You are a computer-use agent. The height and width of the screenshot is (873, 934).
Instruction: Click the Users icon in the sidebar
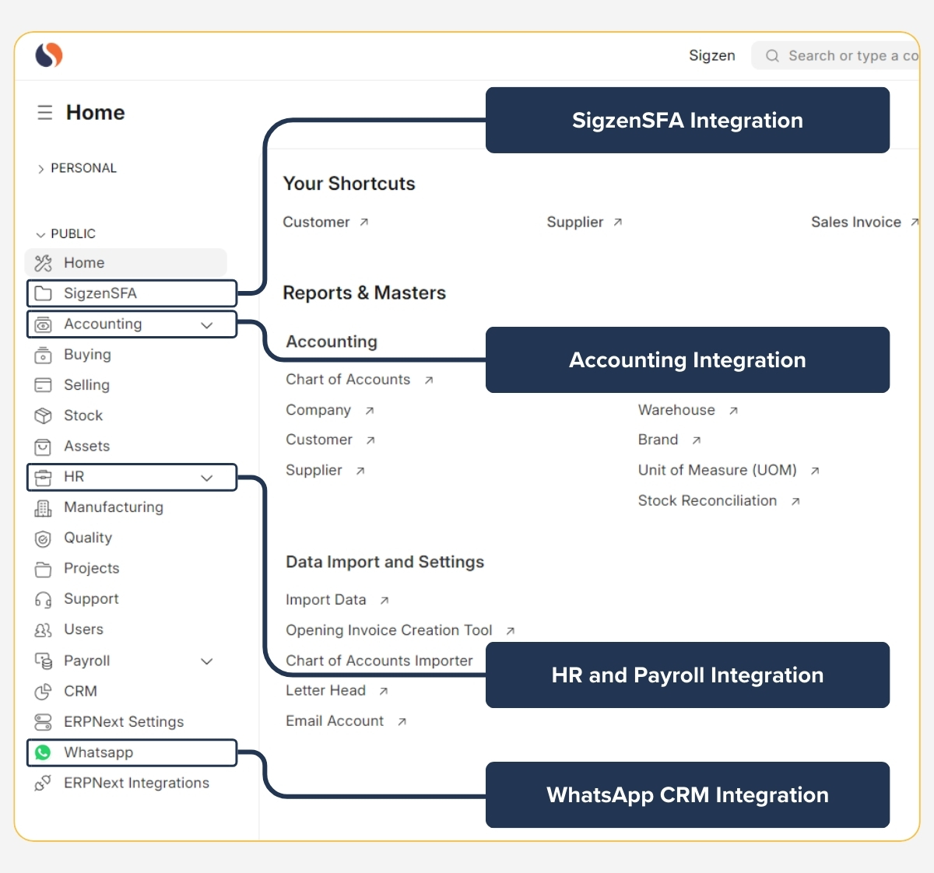click(x=43, y=629)
